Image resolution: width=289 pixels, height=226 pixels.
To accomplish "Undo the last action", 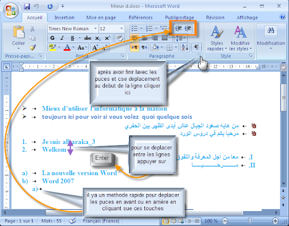I will [x=36, y=6].
